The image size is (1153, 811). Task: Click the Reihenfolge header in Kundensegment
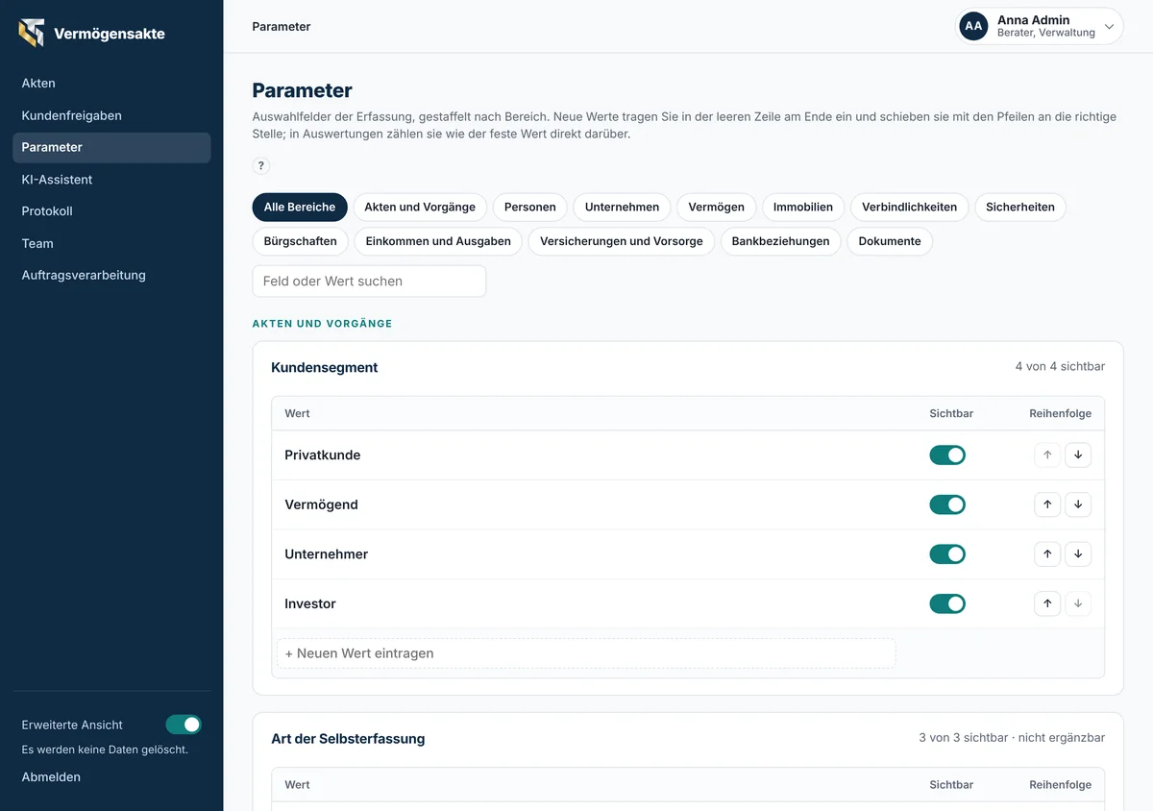click(1060, 413)
